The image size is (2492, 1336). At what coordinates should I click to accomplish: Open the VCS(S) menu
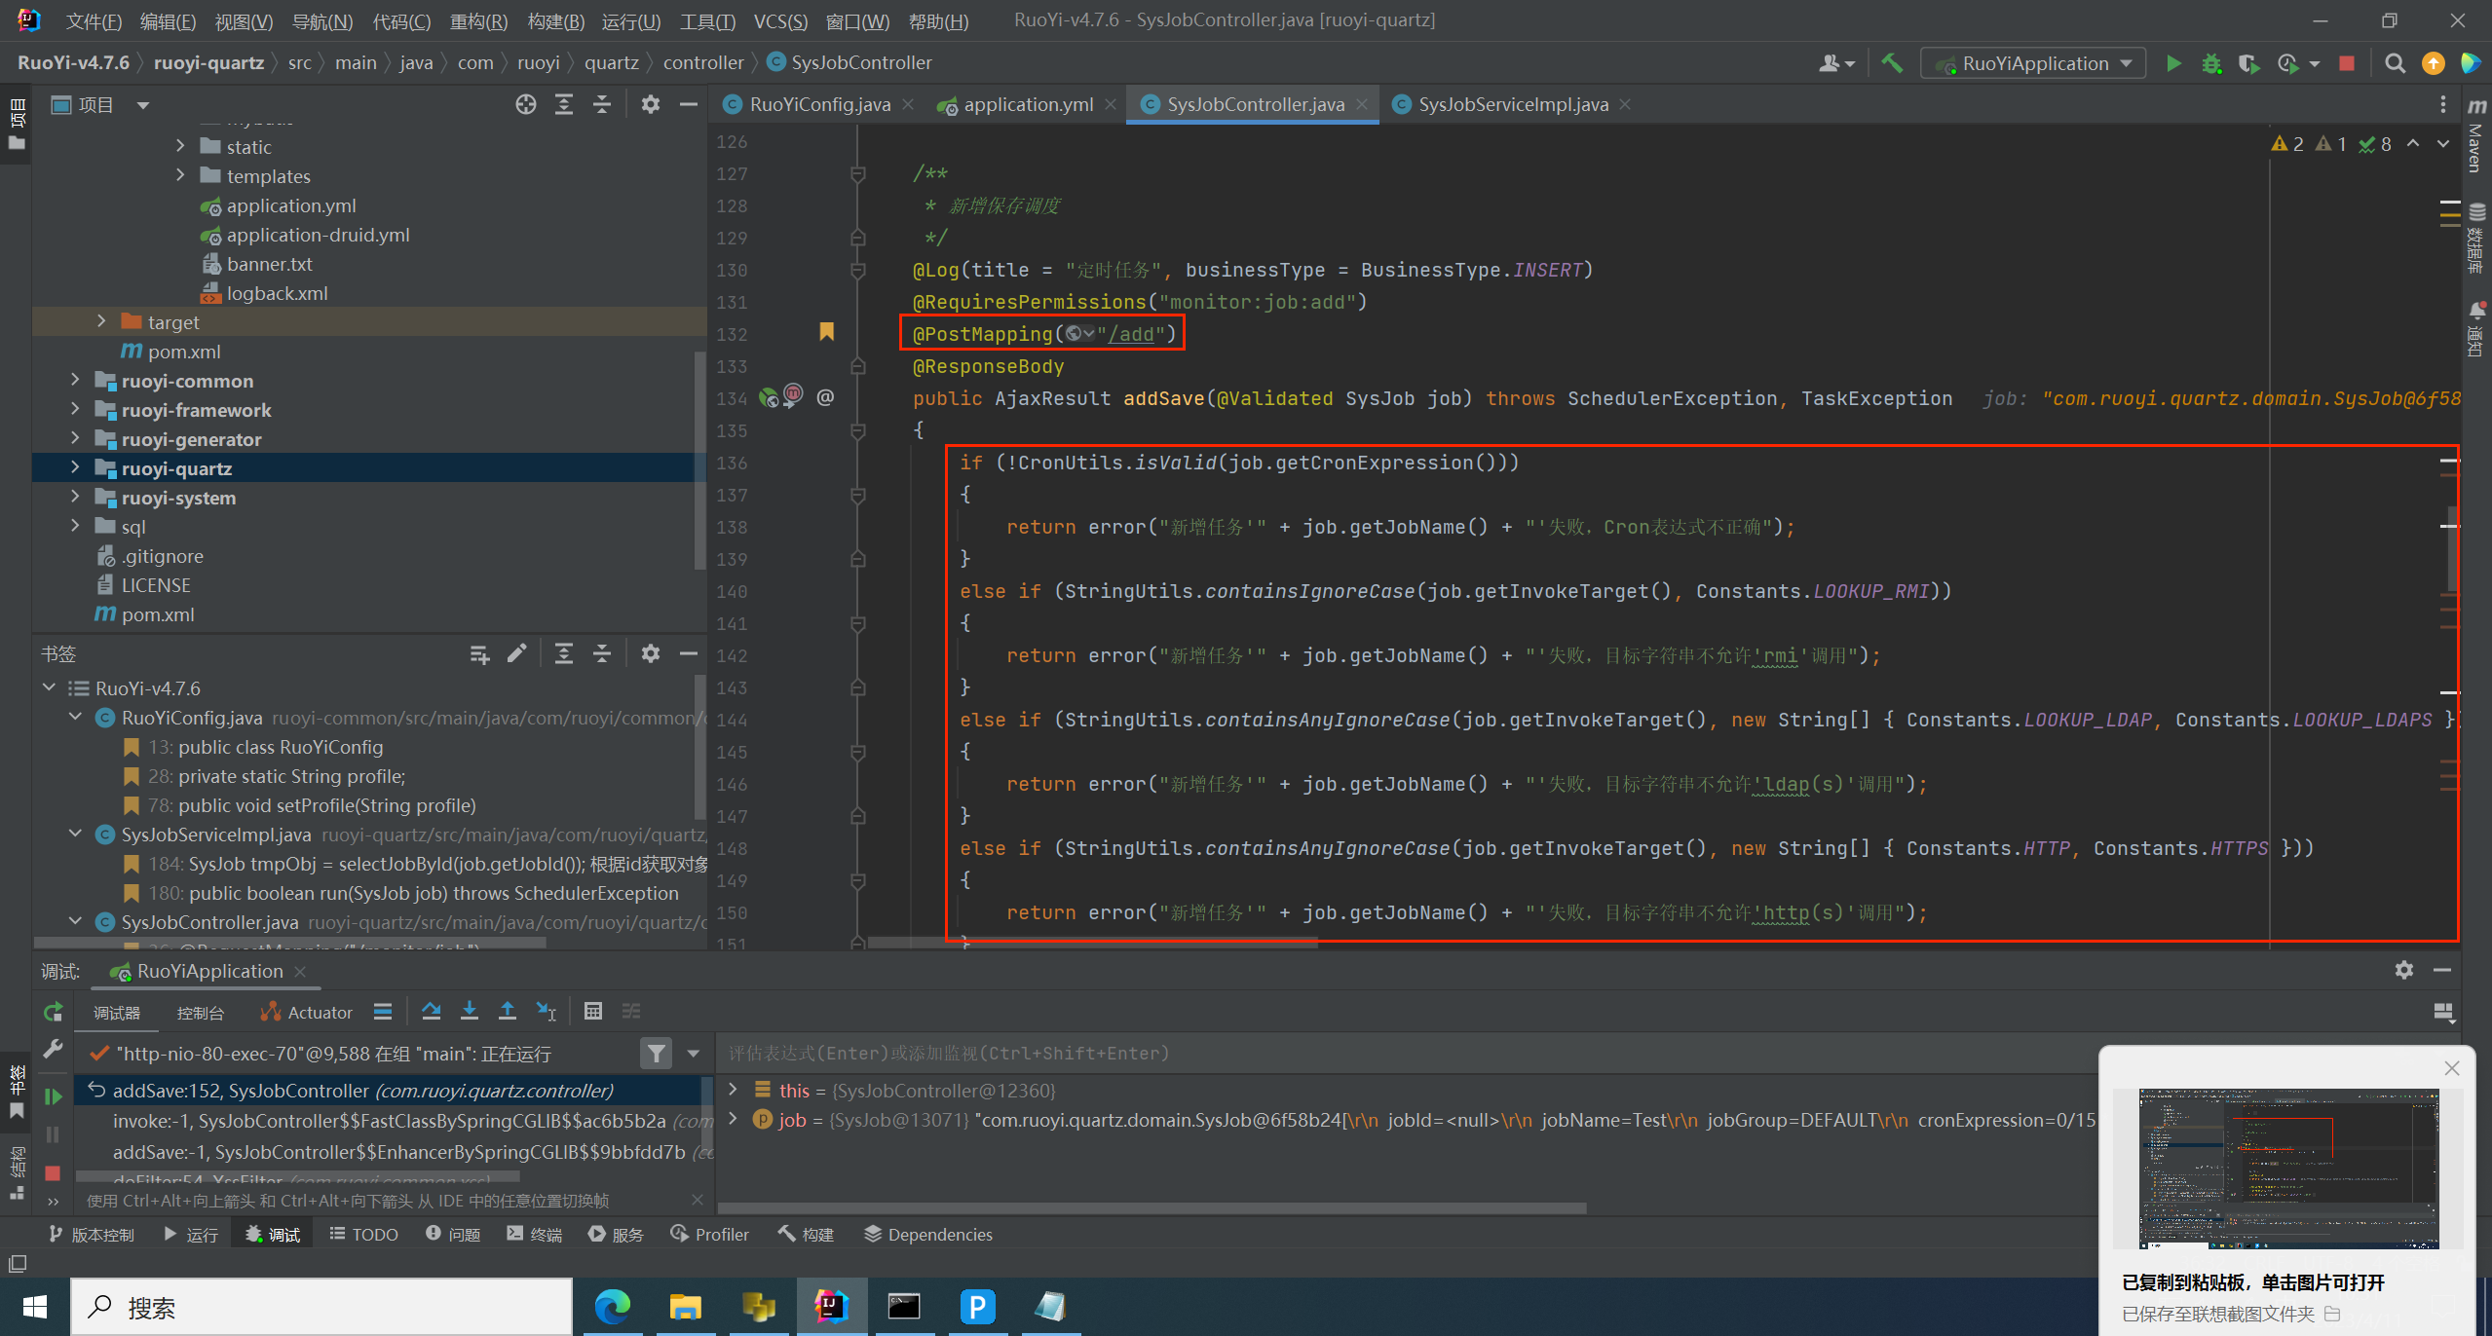click(780, 20)
